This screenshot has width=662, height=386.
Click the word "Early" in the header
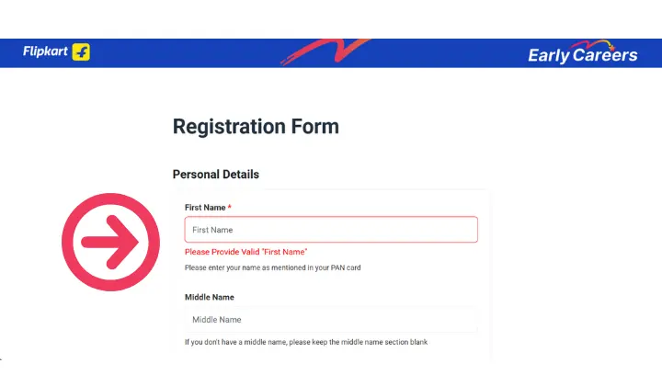pyautogui.click(x=549, y=56)
